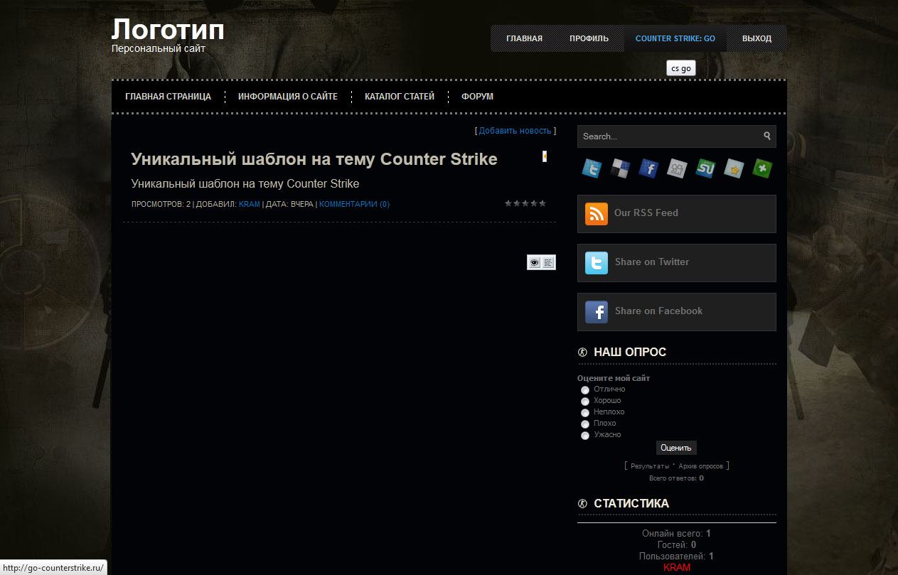Click the yellow star favorites icon
The width and height of the screenshot is (898, 575).
pyautogui.click(x=734, y=168)
